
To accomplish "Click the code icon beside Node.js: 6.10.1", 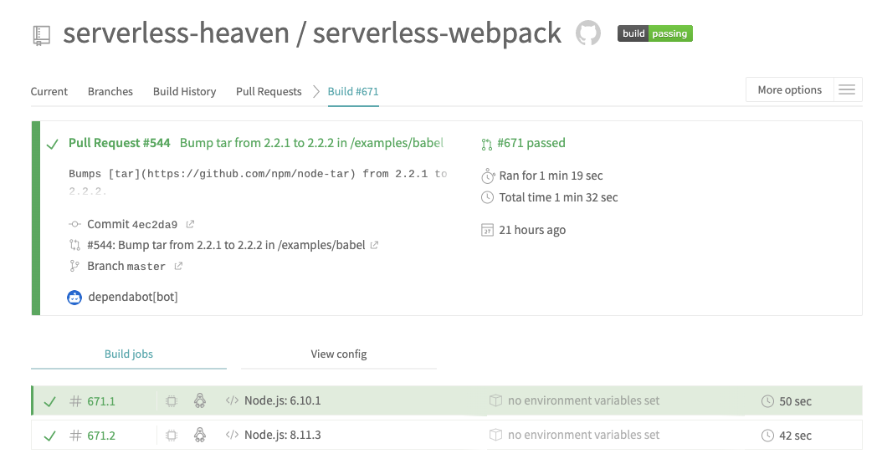I will click(x=232, y=400).
